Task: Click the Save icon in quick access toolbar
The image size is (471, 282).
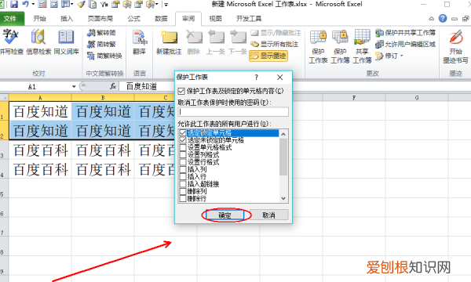Action: (14, 4)
